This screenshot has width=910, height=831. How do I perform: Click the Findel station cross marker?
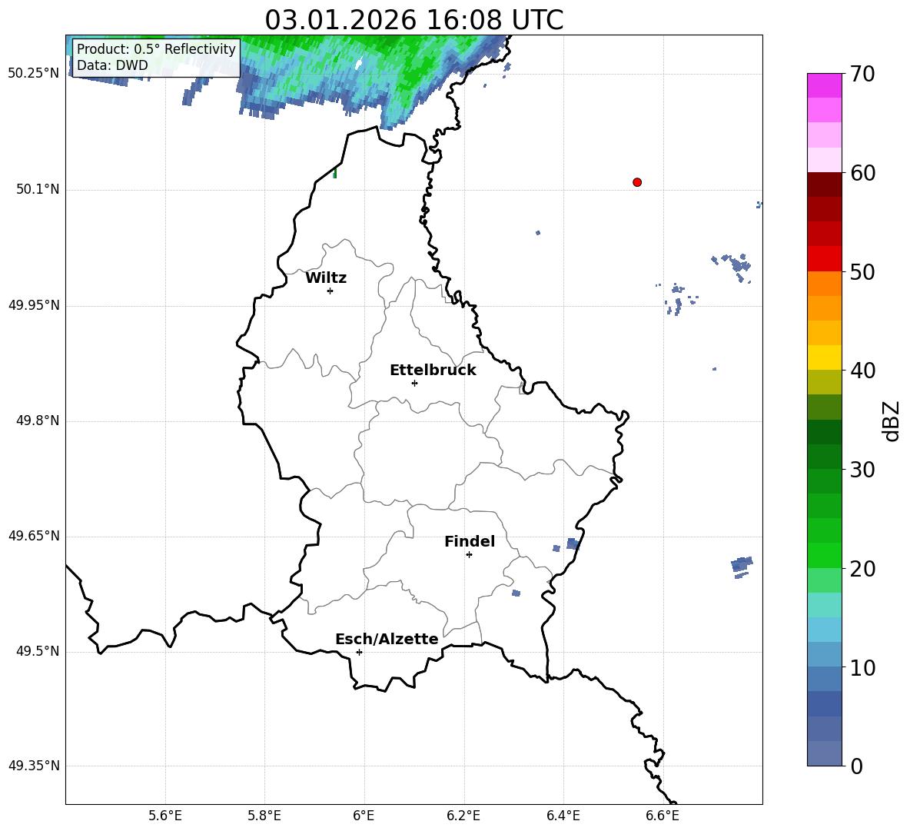click(x=469, y=555)
